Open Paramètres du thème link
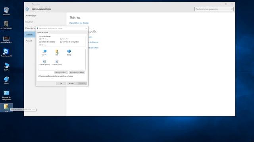254x142 pixels. [79, 23]
